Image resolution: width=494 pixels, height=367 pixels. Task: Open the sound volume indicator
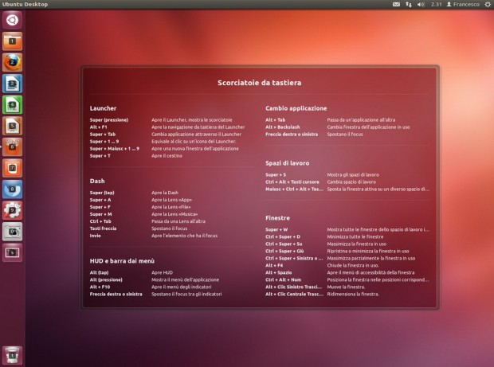[421, 5]
